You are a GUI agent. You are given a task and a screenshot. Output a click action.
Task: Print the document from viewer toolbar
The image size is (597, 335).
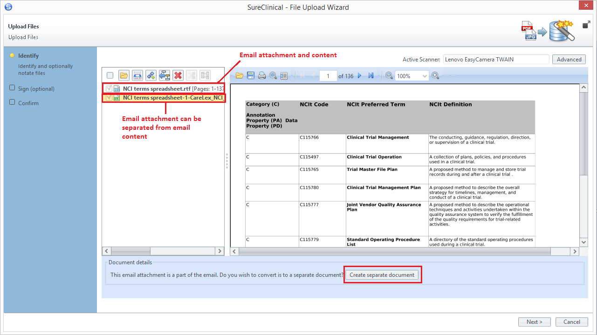(x=262, y=75)
